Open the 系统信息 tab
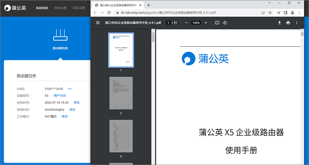 [42, 8]
